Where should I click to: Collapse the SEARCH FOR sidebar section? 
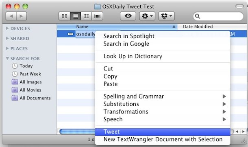coord(7,58)
